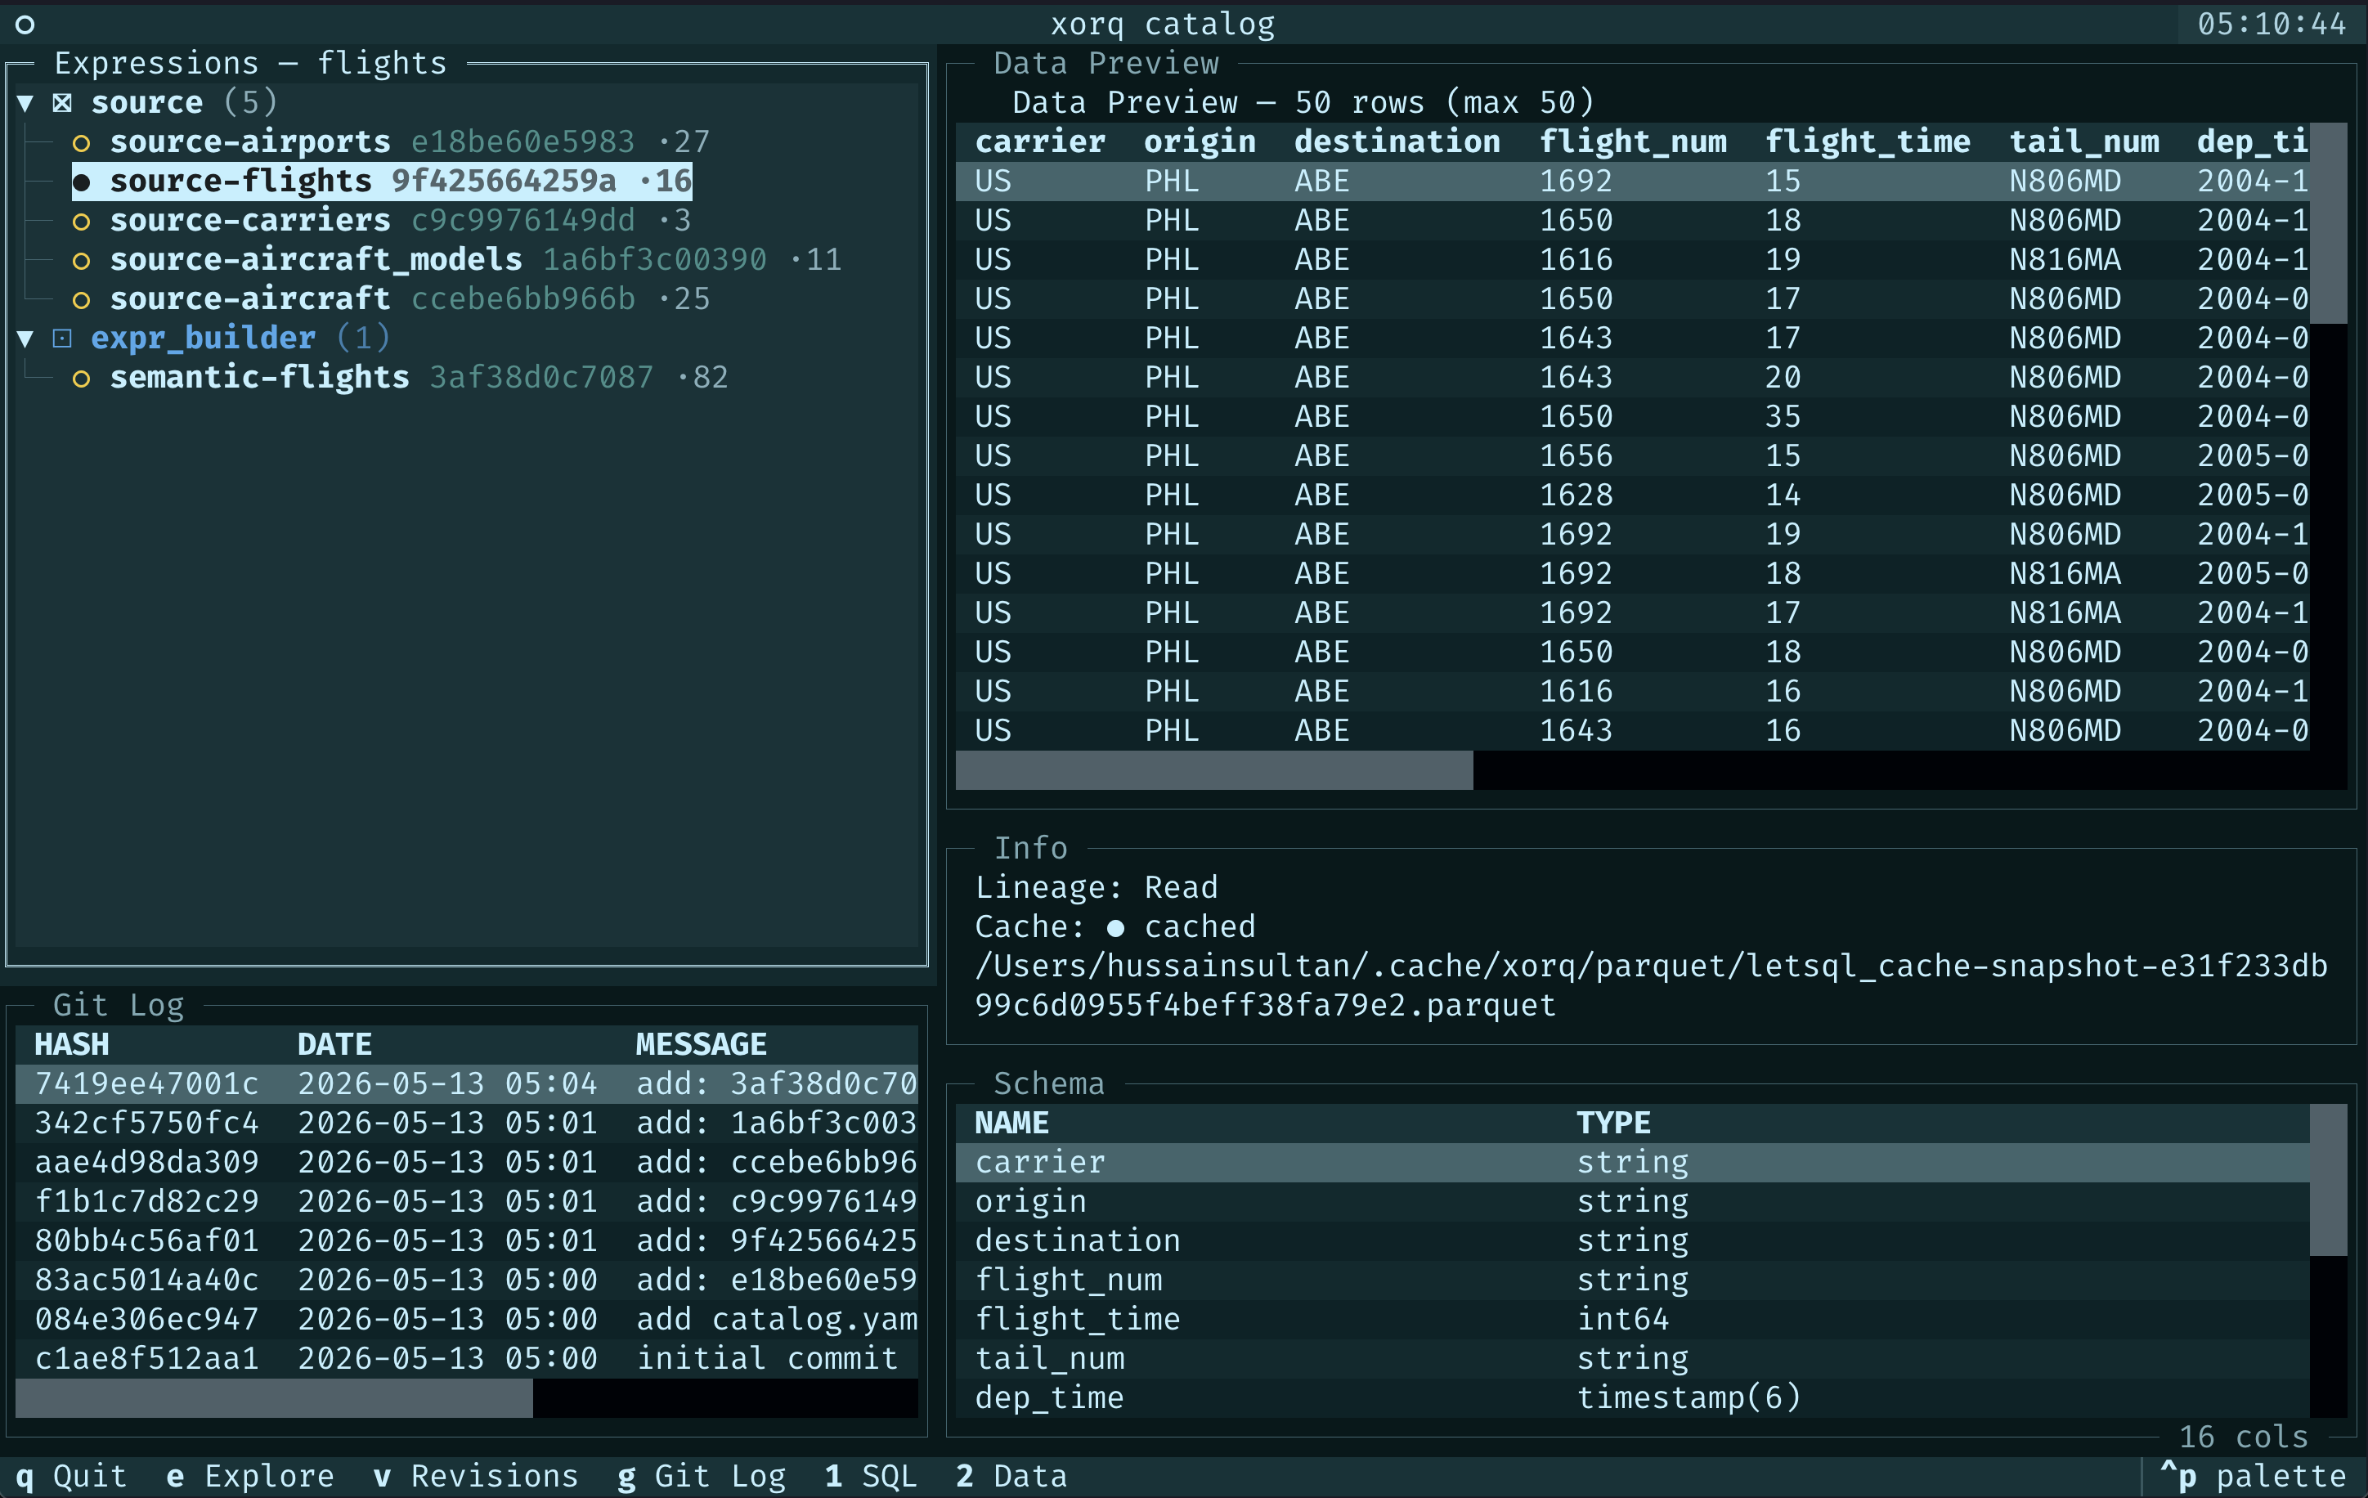Click the filled dot beside source-flights

point(82,182)
